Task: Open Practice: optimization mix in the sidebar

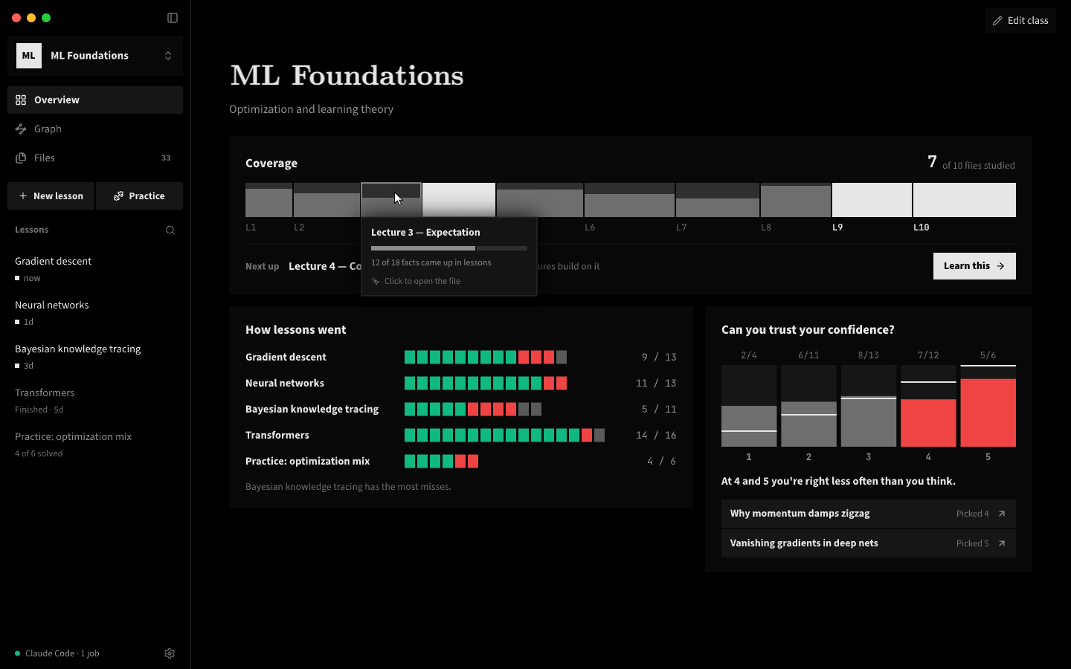Action: tap(95, 444)
